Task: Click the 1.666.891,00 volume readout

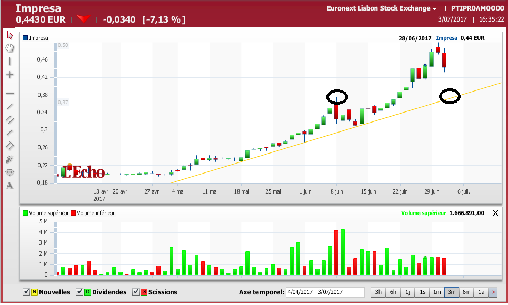Action: click(x=467, y=213)
